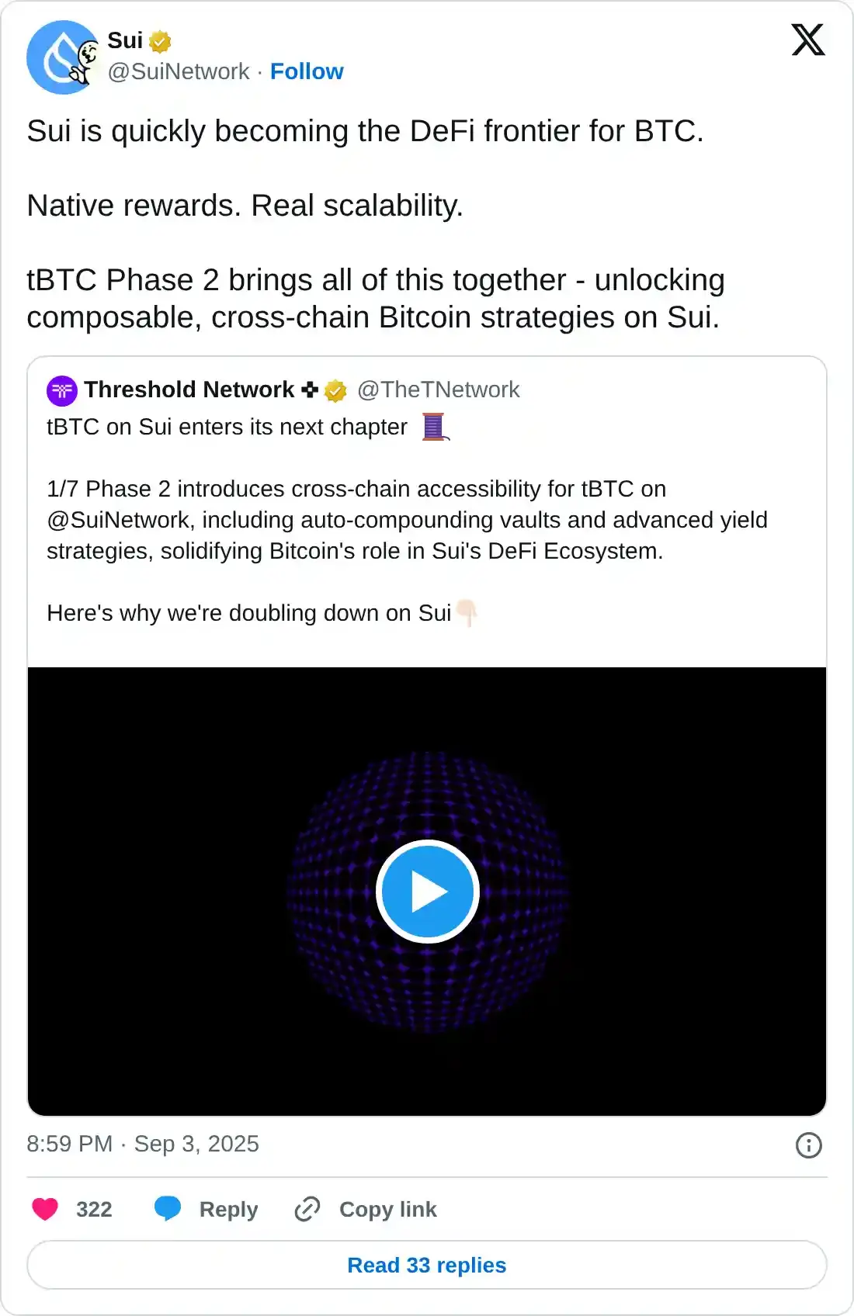Open Sui profile avatar
This screenshot has width=854, height=1316.
62,57
